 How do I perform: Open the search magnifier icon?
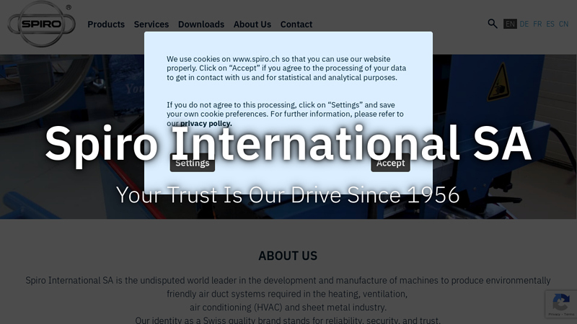click(x=493, y=24)
